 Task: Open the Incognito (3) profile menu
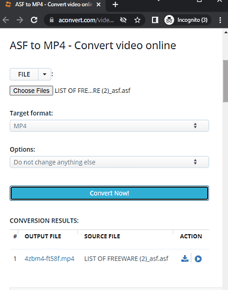point(187,20)
